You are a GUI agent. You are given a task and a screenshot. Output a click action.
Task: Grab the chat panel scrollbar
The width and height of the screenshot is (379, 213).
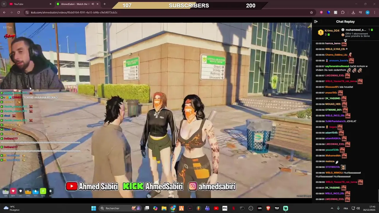(378, 195)
